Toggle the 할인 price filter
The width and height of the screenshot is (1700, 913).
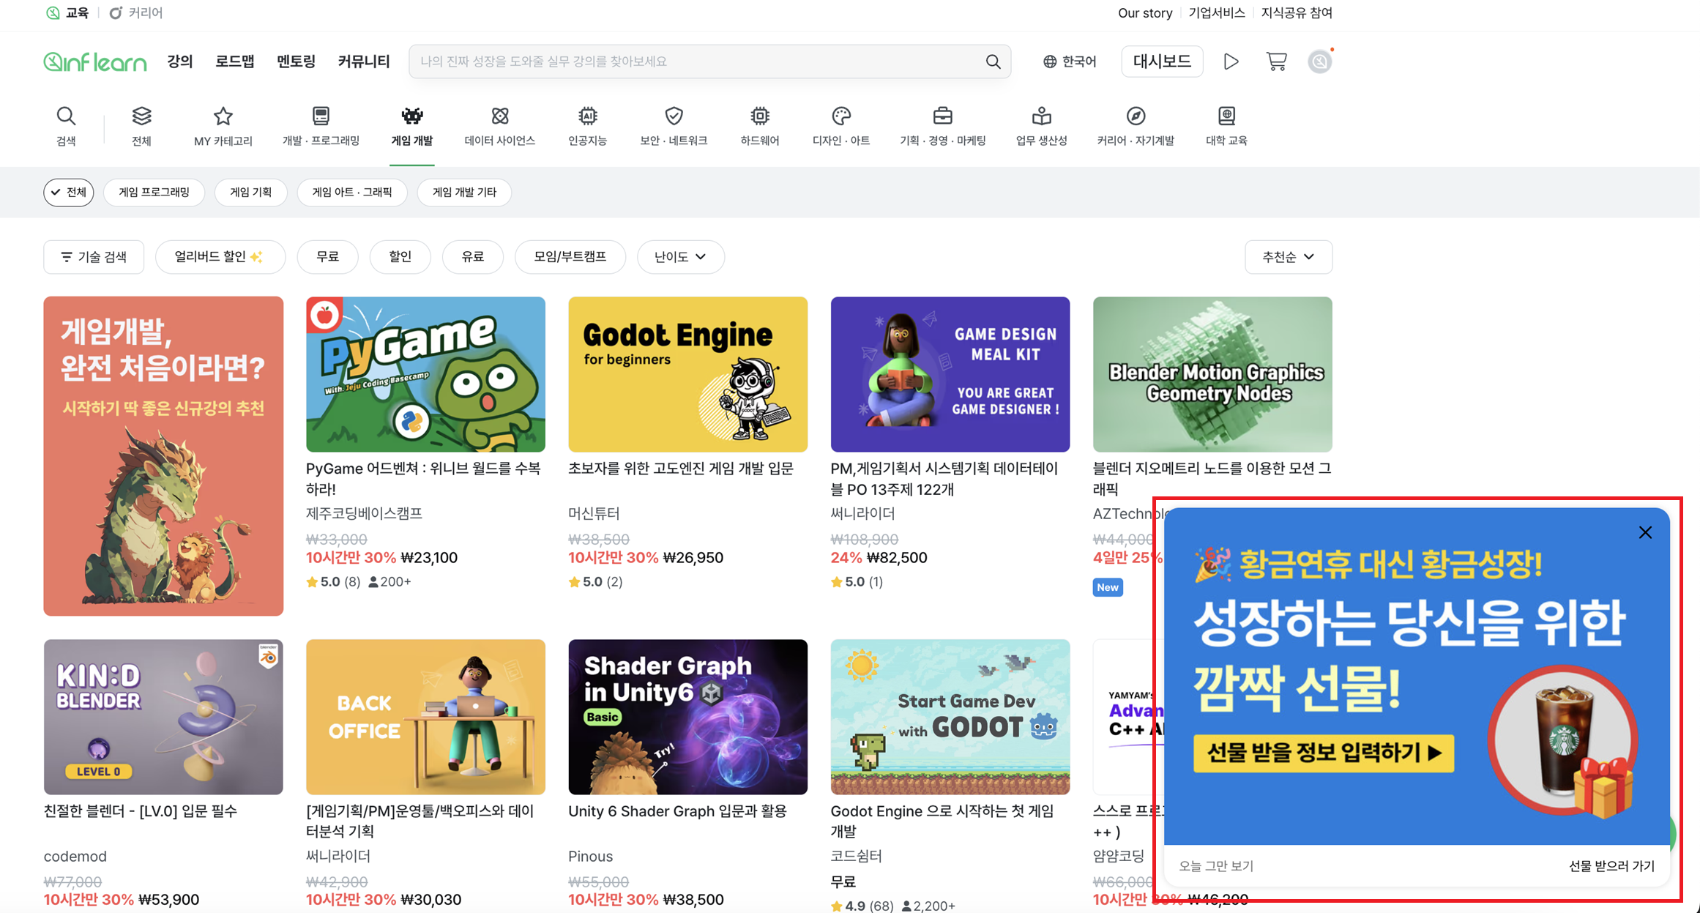click(x=400, y=257)
